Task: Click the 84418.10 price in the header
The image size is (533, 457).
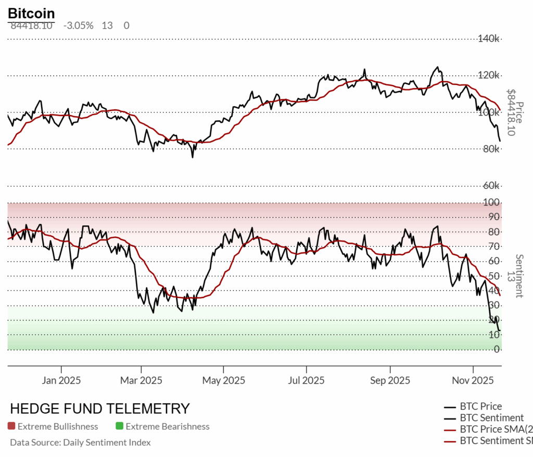Action: (31, 26)
